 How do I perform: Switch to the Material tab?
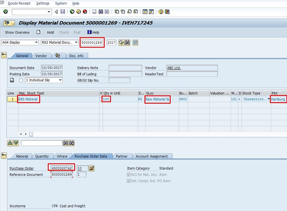point(22,156)
